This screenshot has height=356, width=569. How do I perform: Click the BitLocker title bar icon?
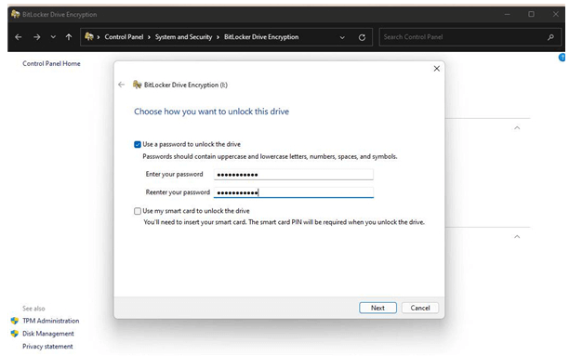coord(15,14)
